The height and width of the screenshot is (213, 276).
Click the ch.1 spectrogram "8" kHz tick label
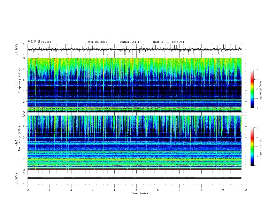click(x=24, y=69)
